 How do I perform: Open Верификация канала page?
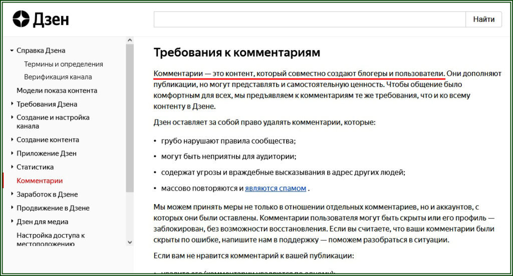coord(58,77)
